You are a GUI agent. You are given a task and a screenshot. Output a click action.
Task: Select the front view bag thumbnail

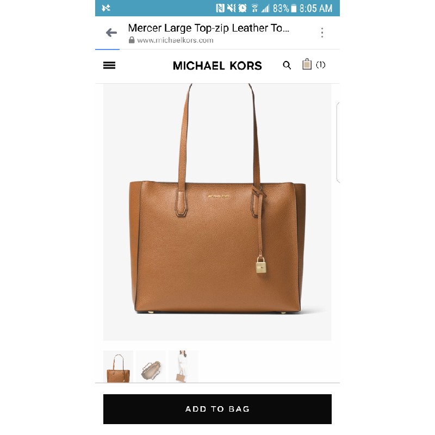pos(118,366)
